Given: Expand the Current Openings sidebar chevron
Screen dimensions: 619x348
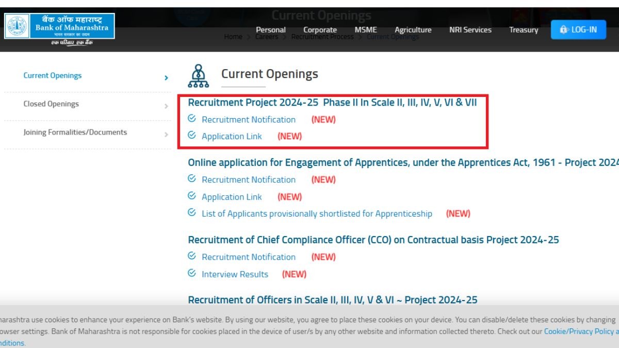Looking at the screenshot, I should [x=166, y=78].
